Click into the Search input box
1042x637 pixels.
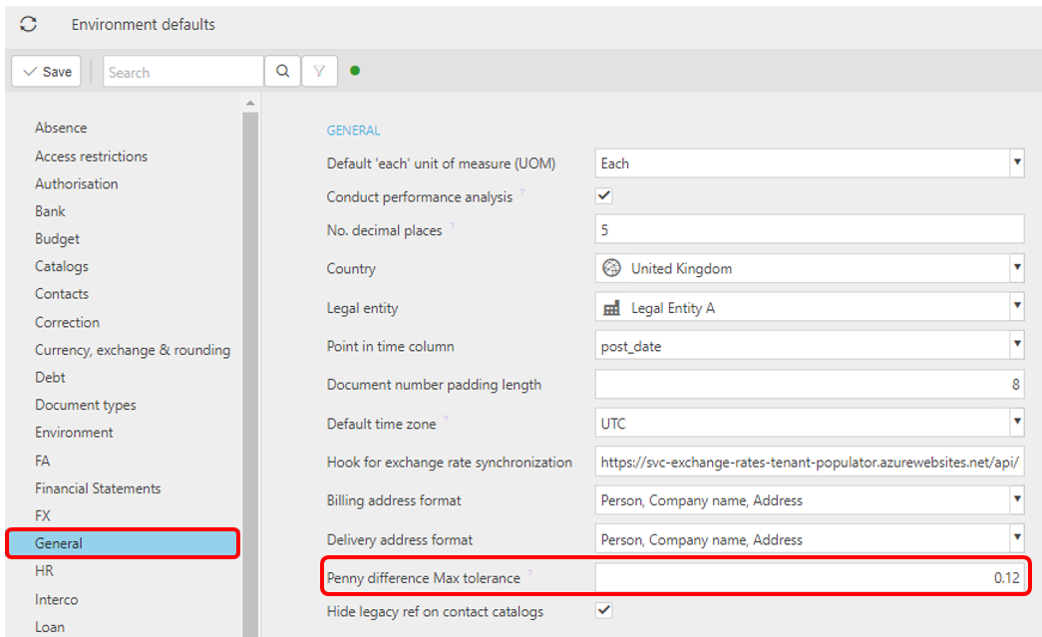tap(182, 71)
